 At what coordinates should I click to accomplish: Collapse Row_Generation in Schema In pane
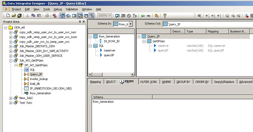(90, 37)
